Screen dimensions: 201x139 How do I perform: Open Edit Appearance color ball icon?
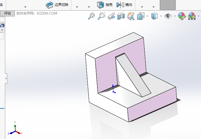pos(182,16)
